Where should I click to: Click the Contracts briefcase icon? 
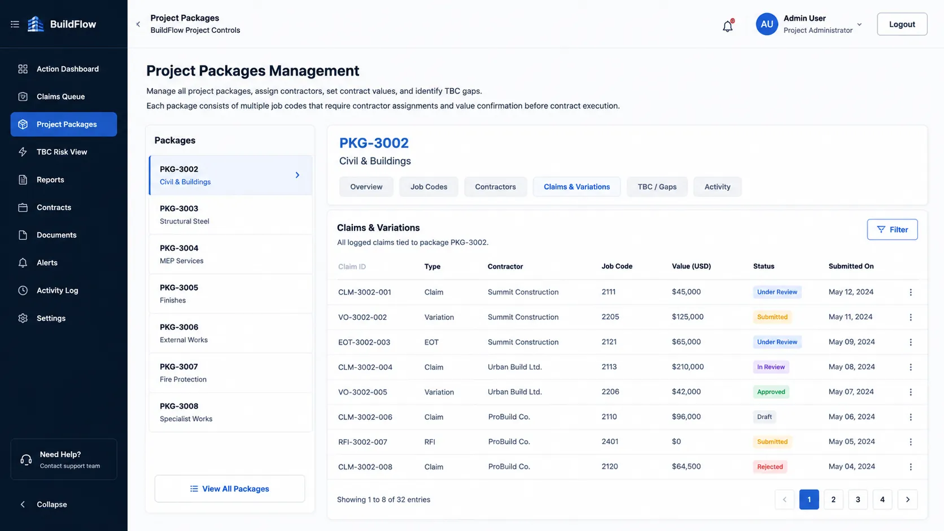coord(23,207)
